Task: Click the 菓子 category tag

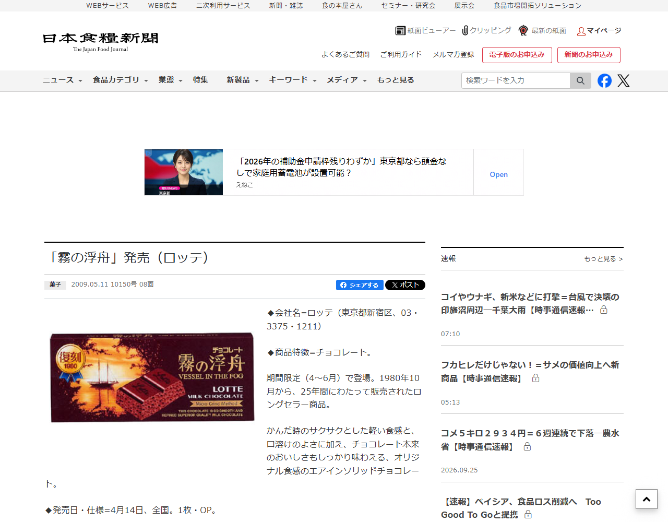Action: click(x=55, y=285)
